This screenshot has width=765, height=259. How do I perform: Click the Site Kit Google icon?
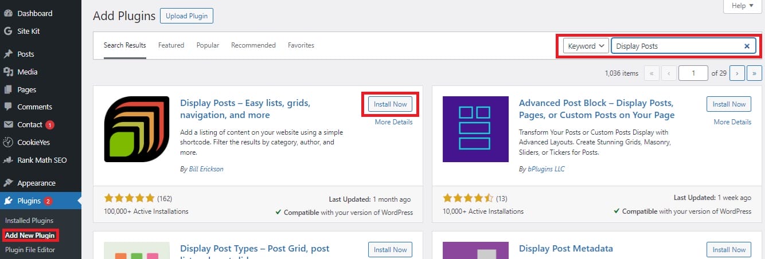click(8, 31)
